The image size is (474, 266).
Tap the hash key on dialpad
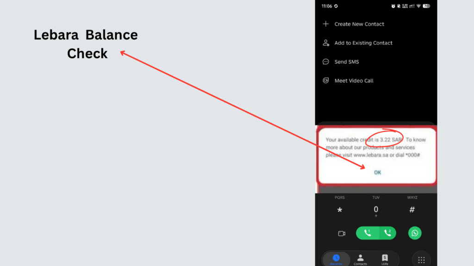(x=412, y=210)
